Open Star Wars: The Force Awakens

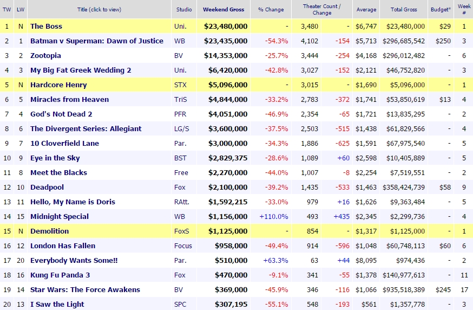click(85, 290)
